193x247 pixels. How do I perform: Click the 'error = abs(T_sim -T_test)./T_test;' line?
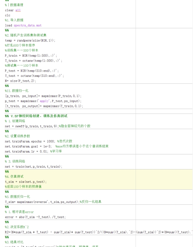35,217
